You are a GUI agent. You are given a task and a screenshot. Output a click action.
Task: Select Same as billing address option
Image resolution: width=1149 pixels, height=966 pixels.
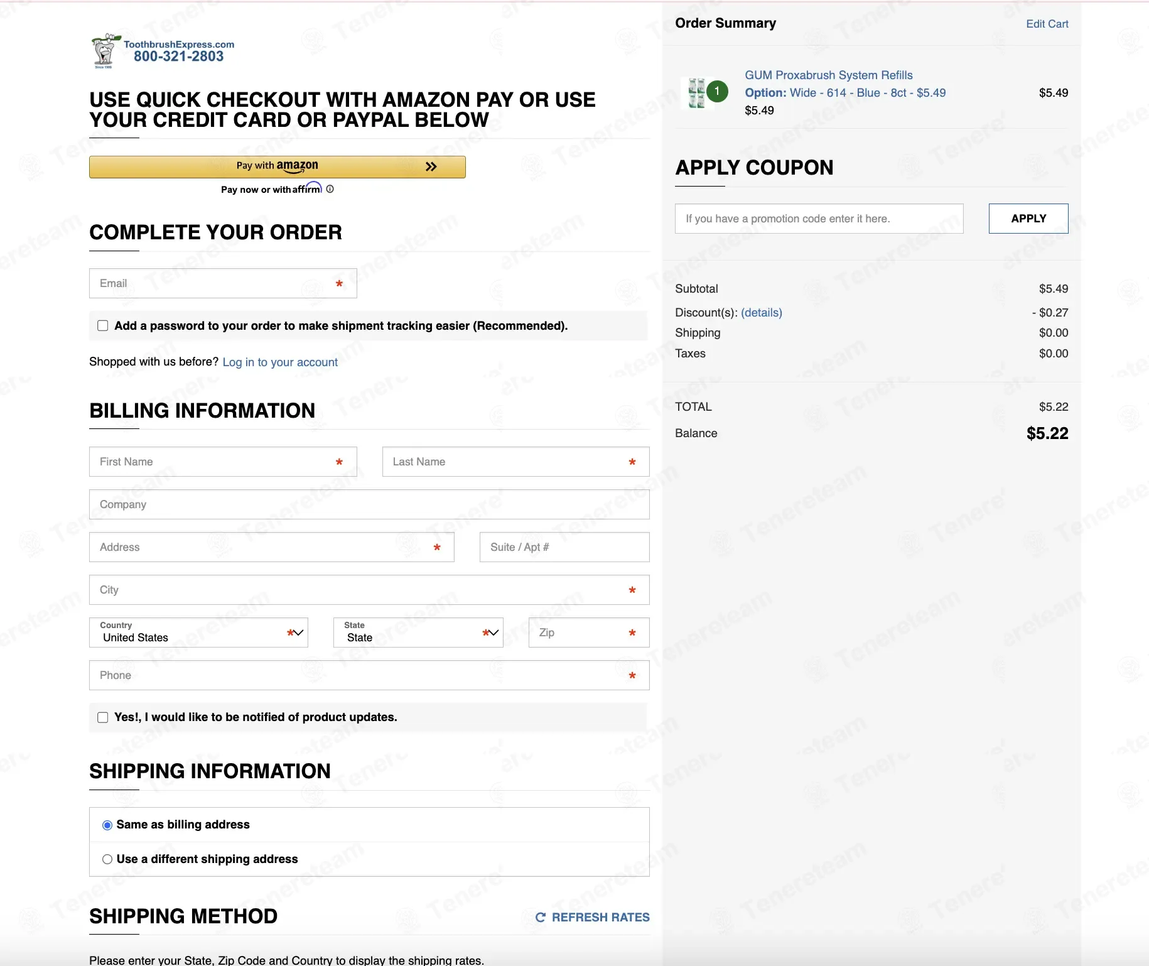(x=107, y=825)
